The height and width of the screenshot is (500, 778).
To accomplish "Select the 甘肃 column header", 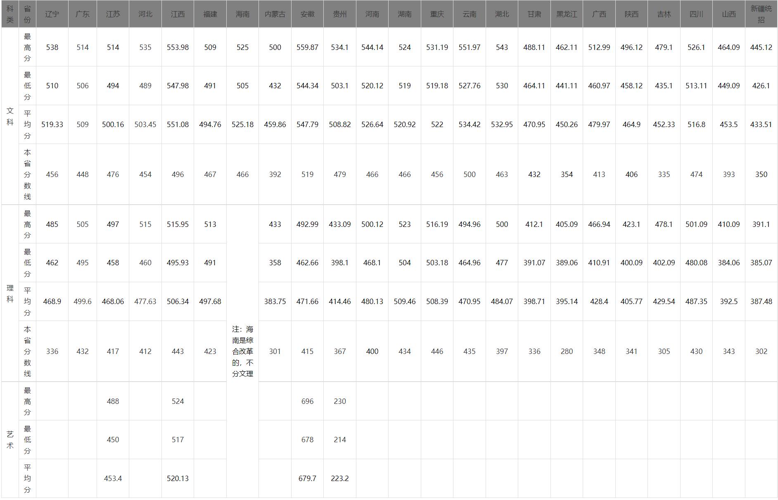I will [x=534, y=14].
